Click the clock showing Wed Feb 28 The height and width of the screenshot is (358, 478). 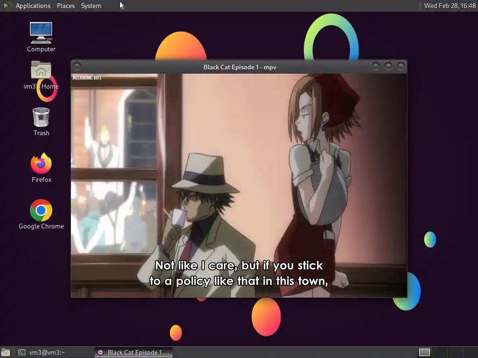450,6
